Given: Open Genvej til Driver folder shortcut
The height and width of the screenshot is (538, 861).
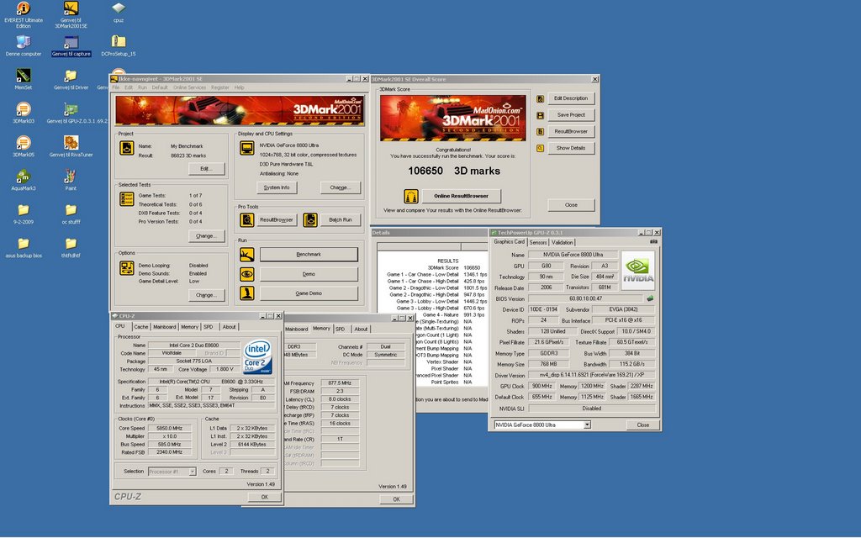Looking at the screenshot, I should pos(71,76).
